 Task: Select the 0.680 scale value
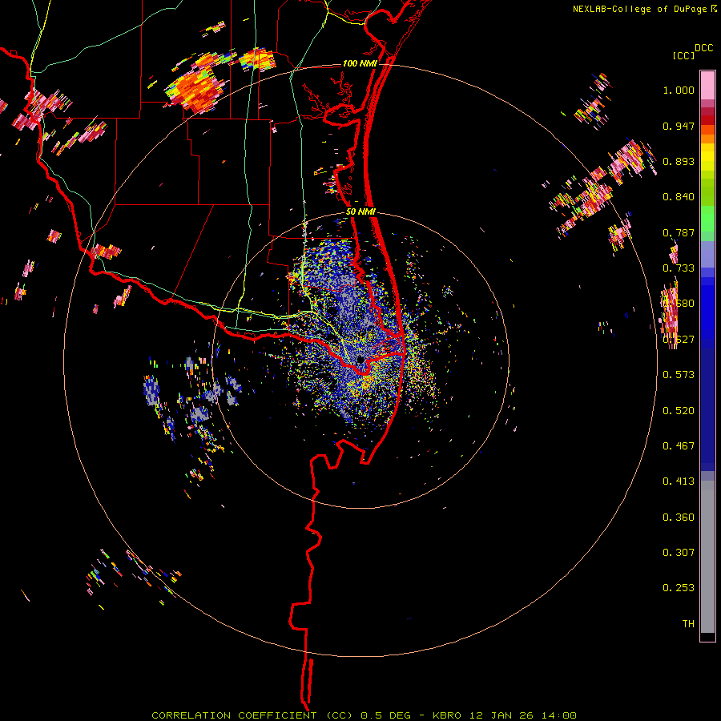(x=679, y=304)
